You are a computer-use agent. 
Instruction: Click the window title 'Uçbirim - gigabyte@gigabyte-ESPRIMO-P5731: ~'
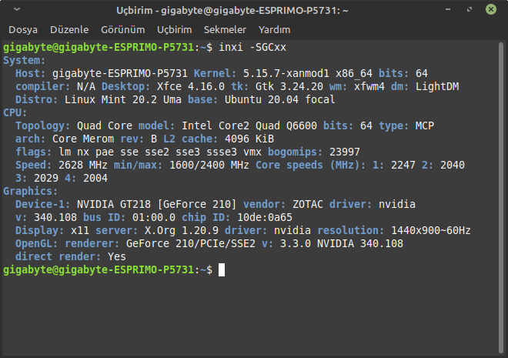[x=232, y=10]
